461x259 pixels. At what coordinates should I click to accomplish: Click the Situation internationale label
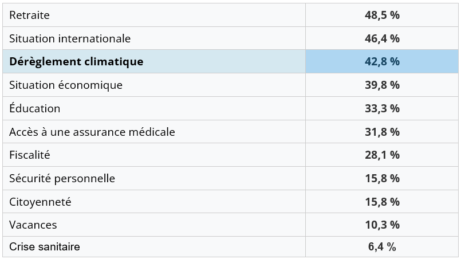tap(70, 38)
